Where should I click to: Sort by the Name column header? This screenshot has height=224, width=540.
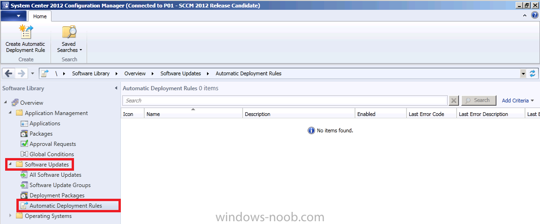click(x=193, y=114)
